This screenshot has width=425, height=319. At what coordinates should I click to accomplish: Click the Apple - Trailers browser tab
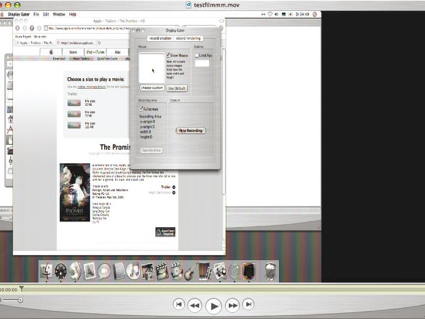click(35, 43)
